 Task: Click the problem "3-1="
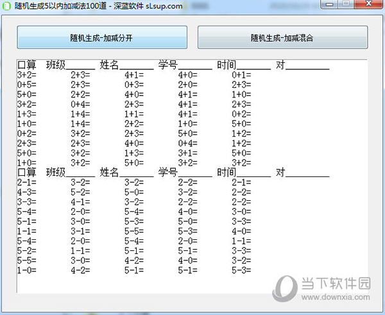80,231
